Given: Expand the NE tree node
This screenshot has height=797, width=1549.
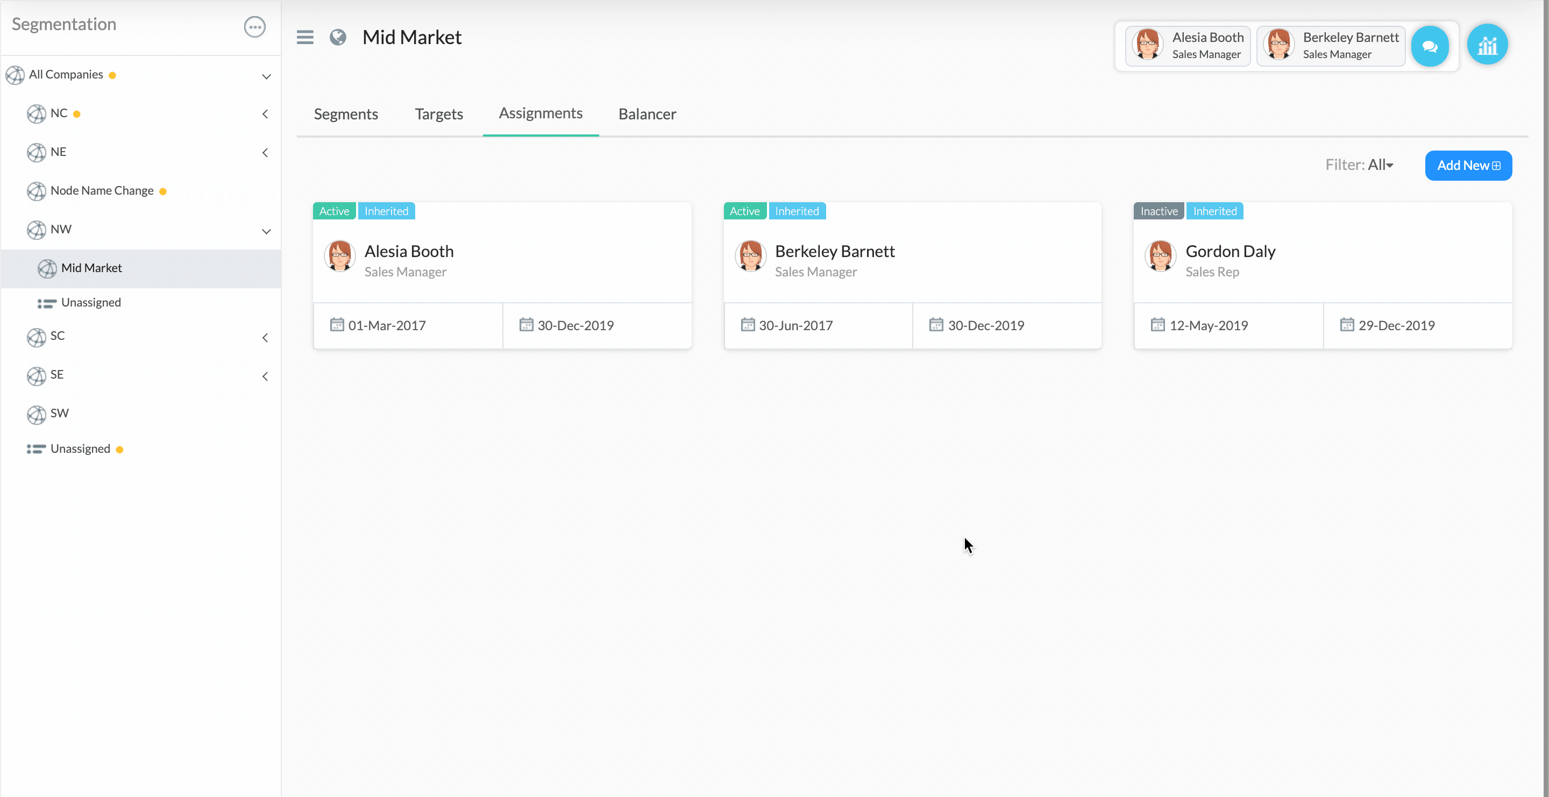Looking at the screenshot, I should point(265,153).
